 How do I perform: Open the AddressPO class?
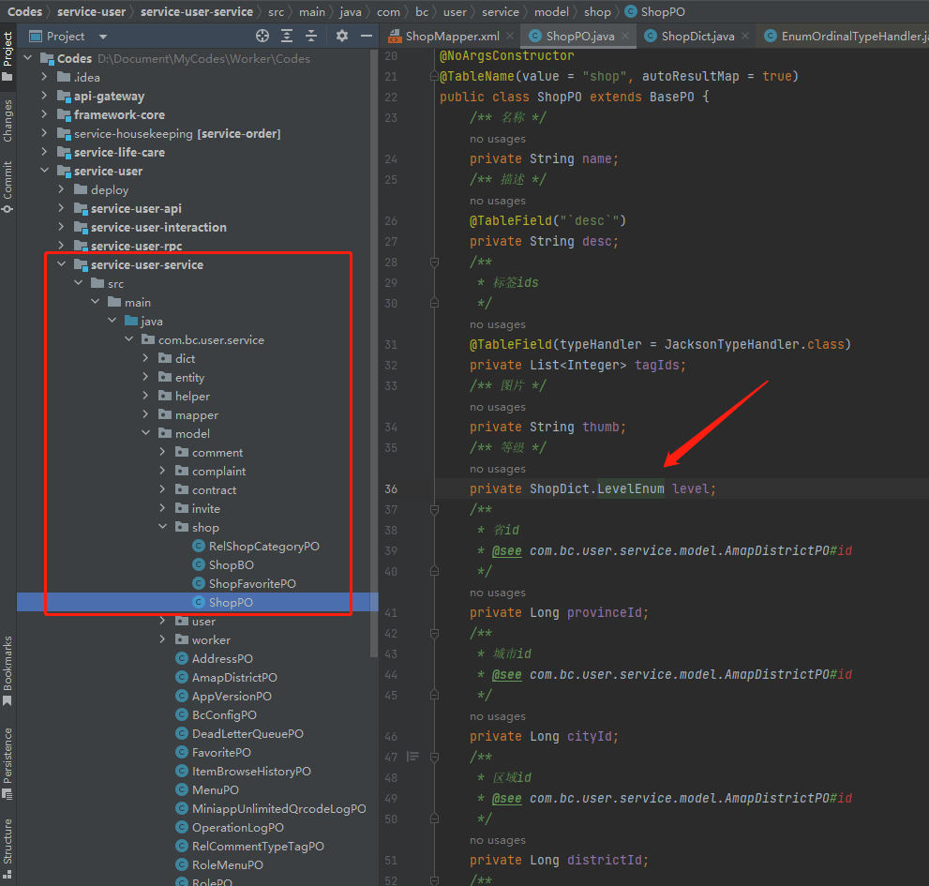click(x=222, y=659)
